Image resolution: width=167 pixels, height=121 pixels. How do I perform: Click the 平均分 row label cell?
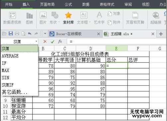(x=22, y=117)
